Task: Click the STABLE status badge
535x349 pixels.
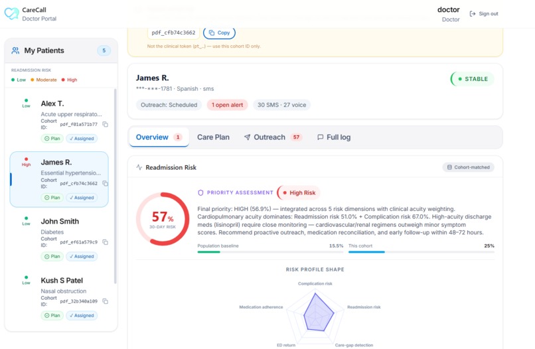Action: click(x=473, y=79)
